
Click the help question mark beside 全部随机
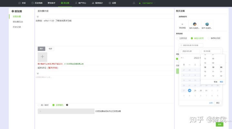[67, 105]
